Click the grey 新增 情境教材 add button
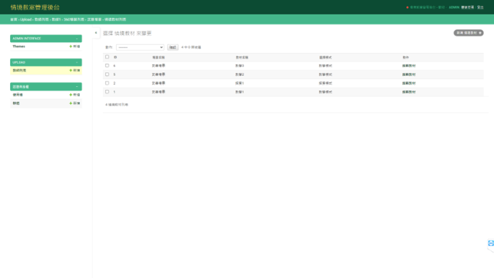Screen dimensions: 494x278 (469, 33)
